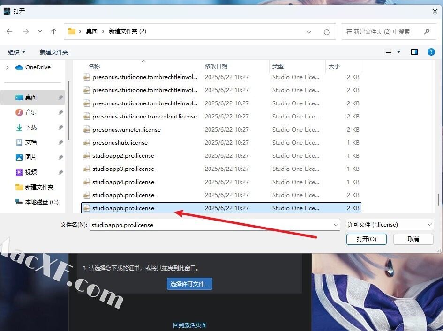Select the studioapp5.pro.license file
The image size is (443, 331).
[x=221, y=195]
